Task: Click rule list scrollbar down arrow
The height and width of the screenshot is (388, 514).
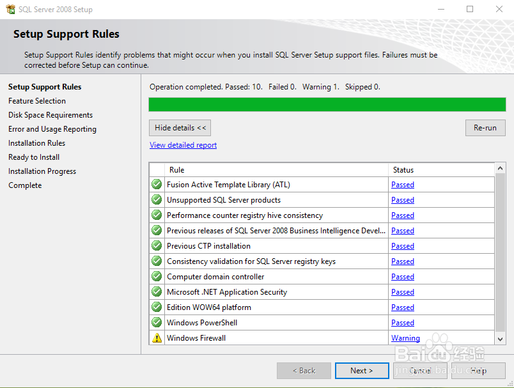Action: [x=500, y=339]
